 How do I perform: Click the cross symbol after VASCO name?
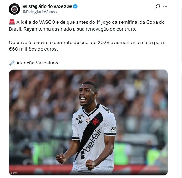[x=70, y=6]
